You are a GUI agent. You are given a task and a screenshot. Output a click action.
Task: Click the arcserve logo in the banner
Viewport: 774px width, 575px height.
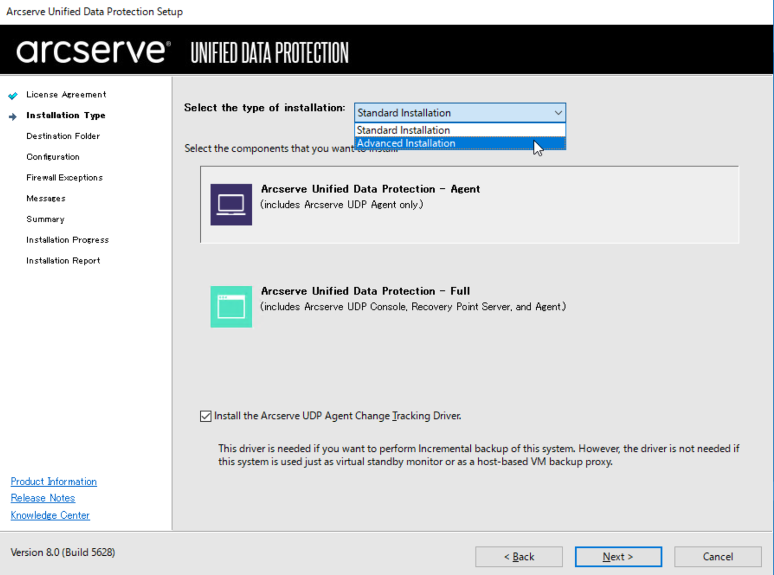tap(94, 51)
